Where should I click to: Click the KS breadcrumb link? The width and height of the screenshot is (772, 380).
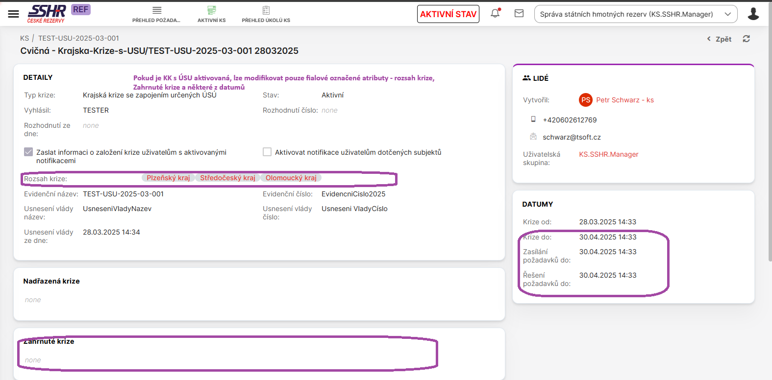[25, 38]
